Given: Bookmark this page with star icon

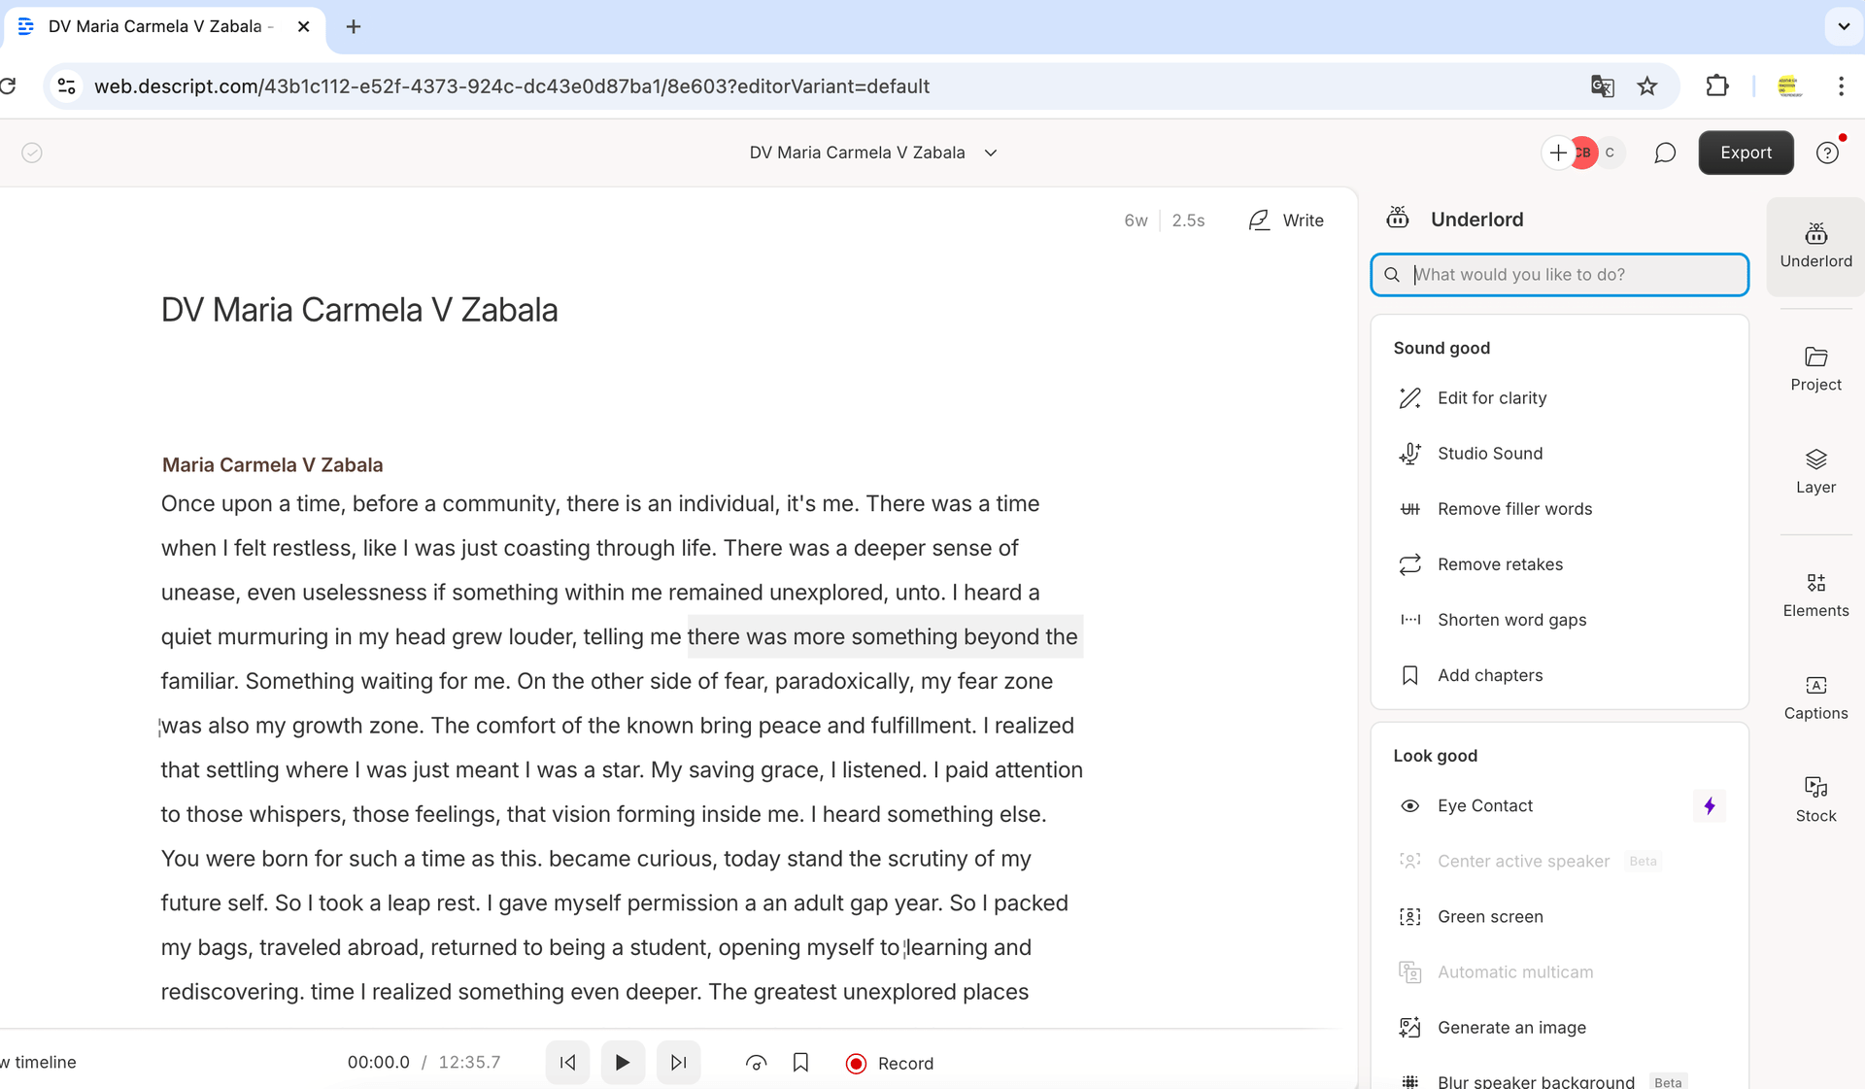Looking at the screenshot, I should click(x=1647, y=86).
